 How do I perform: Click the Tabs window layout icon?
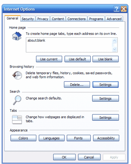pyautogui.click(x=17, y=119)
